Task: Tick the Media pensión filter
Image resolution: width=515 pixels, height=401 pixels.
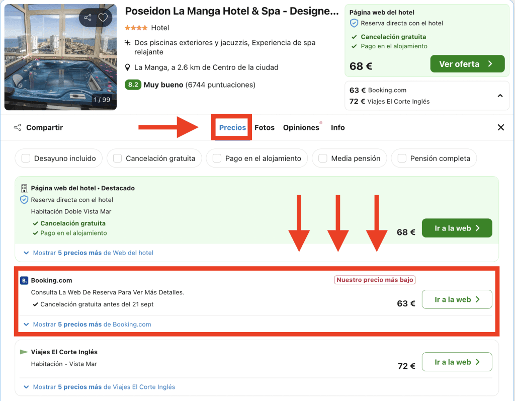Action: coord(323,158)
